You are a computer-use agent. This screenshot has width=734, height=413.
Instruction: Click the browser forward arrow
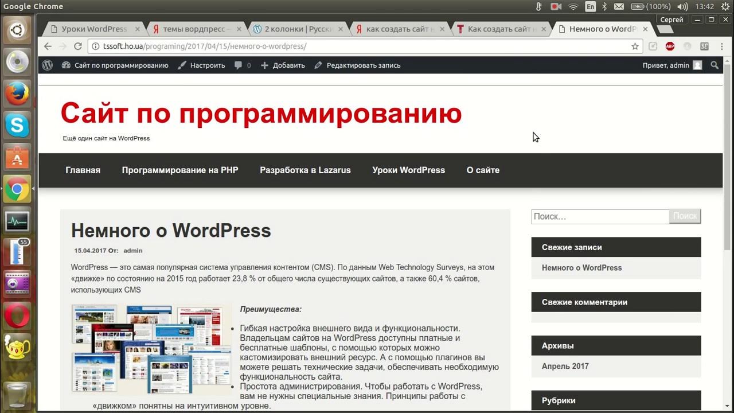pos(64,46)
